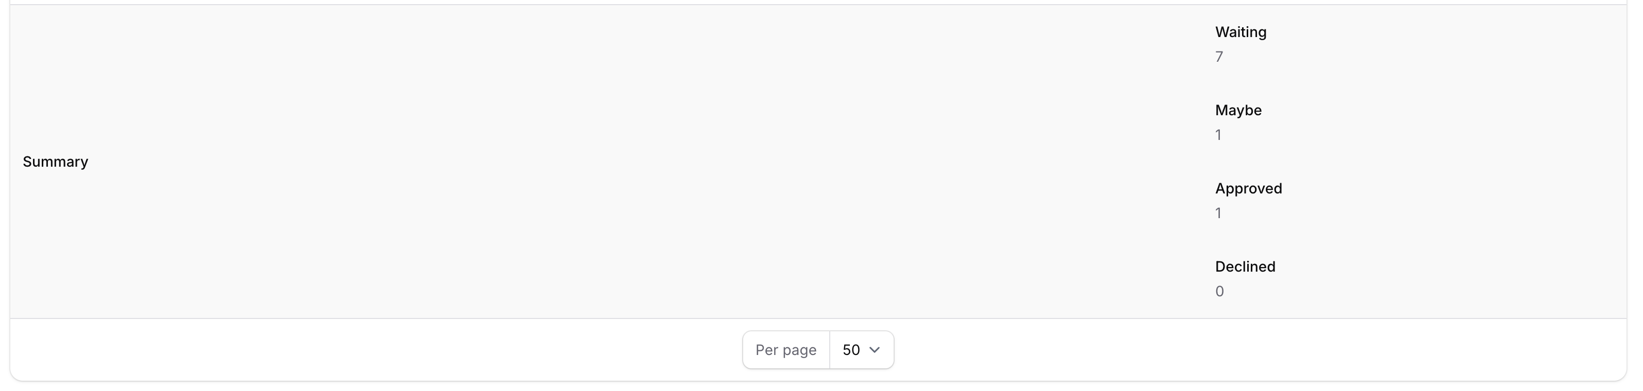The image size is (1643, 391).
Task: Click gray area right of Approved heading
Action: (x=1435, y=188)
